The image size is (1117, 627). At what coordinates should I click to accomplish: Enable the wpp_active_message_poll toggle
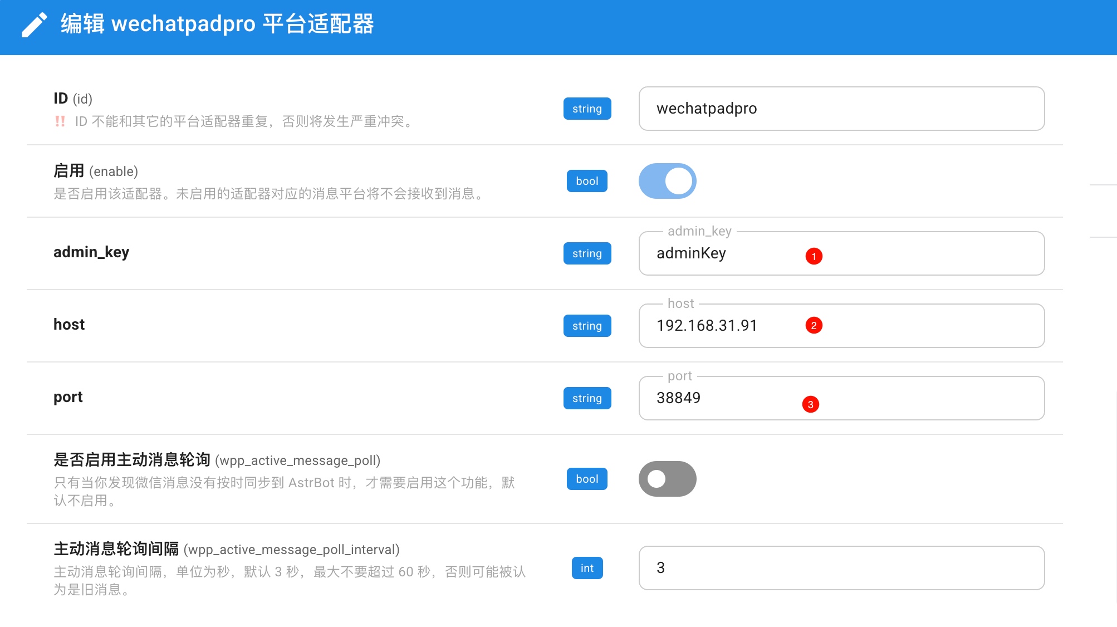667,479
